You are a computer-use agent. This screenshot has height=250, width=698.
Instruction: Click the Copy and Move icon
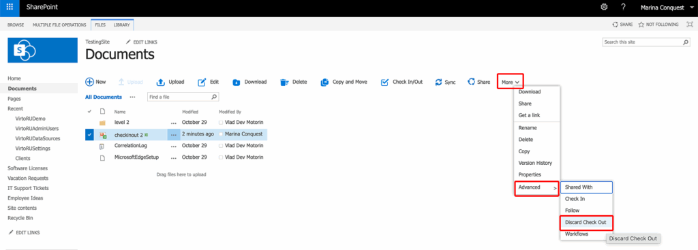pyautogui.click(x=324, y=82)
